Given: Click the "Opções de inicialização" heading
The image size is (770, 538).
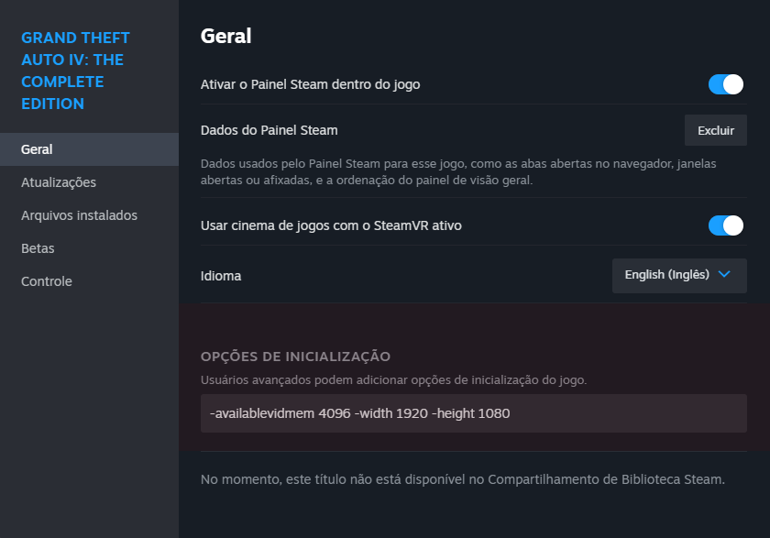Looking at the screenshot, I should point(295,356).
